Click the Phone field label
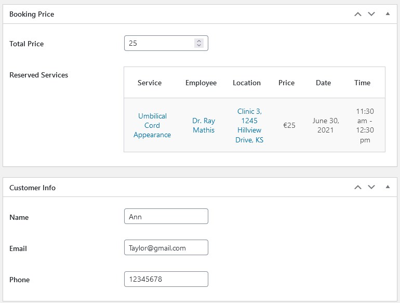 click(x=20, y=280)
